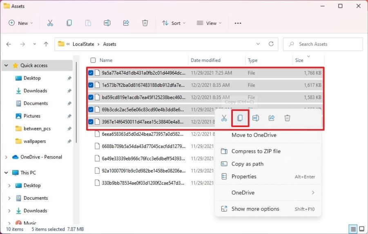
Task: Uncheck the file 3967e14f6450011d47aea15c38840e4a8
Action: 91,122
